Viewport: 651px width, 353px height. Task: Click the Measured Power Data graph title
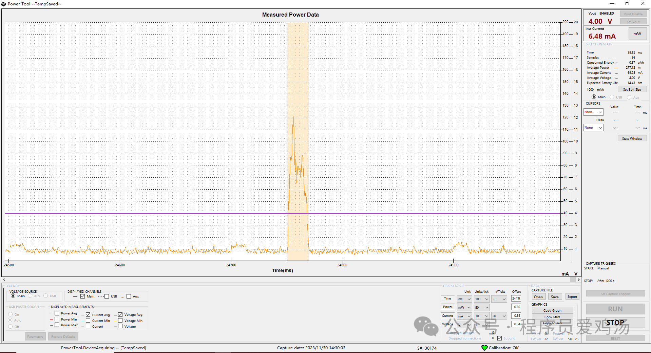coord(290,15)
